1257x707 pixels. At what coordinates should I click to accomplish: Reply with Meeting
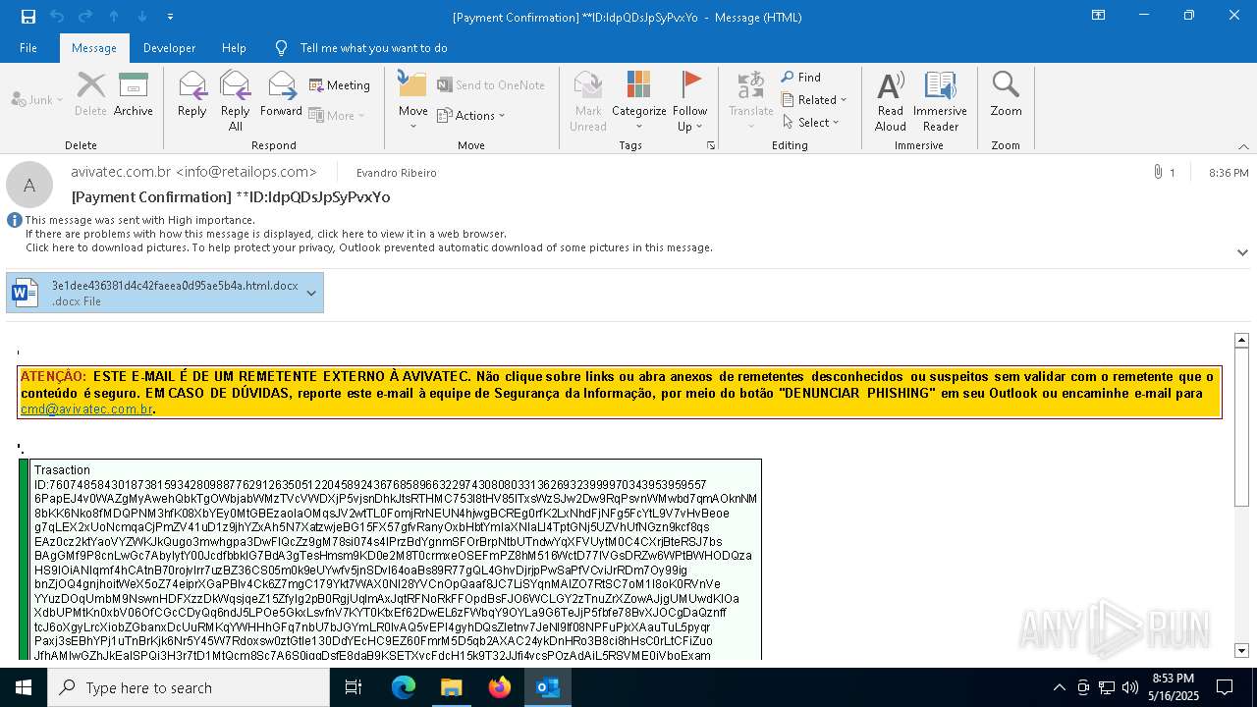click(340, 85)
